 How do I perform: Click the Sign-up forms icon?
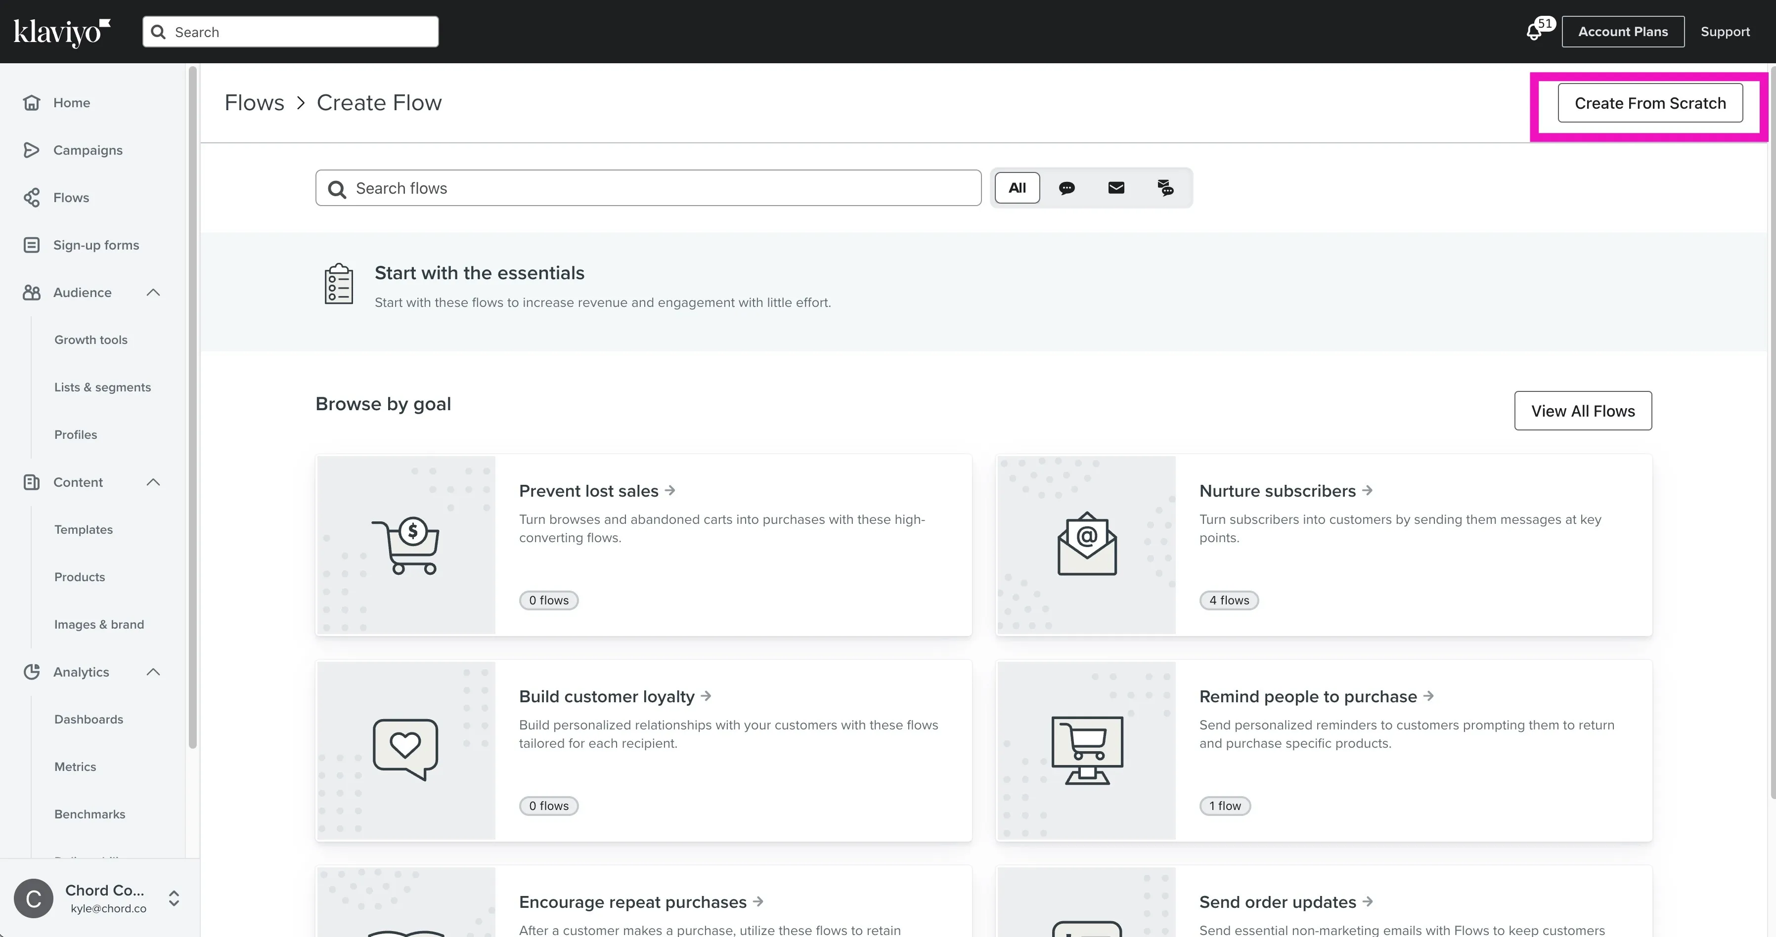click(x=32, y=245)
